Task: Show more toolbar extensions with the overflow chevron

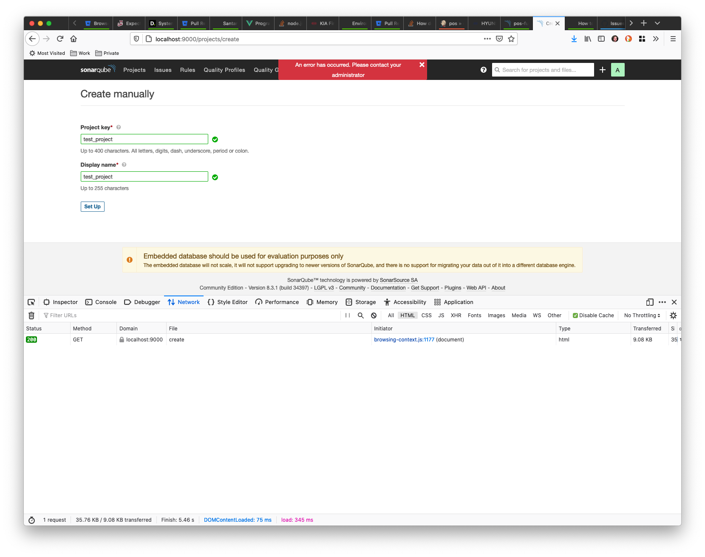Action: (x=656, y=39)
